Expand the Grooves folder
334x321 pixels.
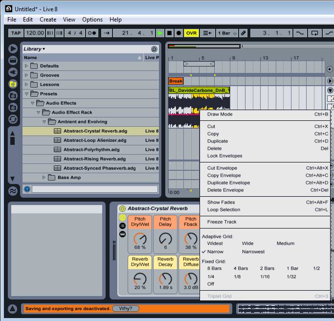pyautogui.click(x=26, y=75)
